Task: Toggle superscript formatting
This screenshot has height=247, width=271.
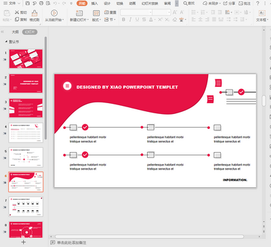Action: pyautogui.click(x=160, y=20)
